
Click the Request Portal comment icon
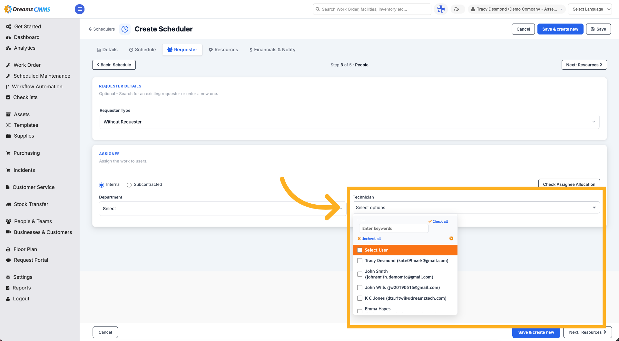pos(8,260)
